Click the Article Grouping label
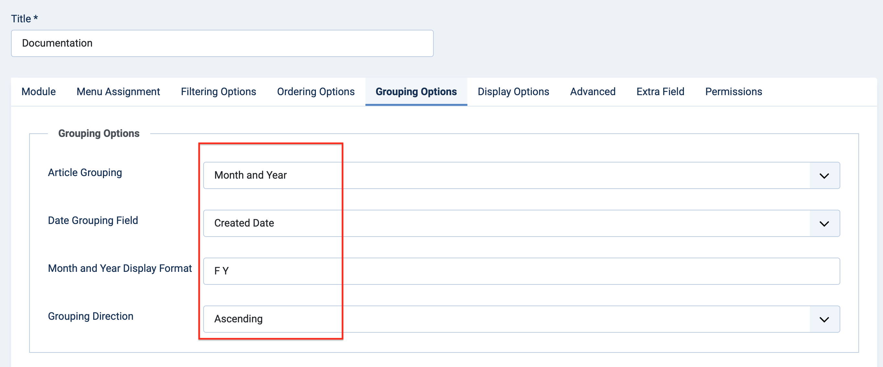The height and width of the screenshot is (367, 883). tap(85, 172)
